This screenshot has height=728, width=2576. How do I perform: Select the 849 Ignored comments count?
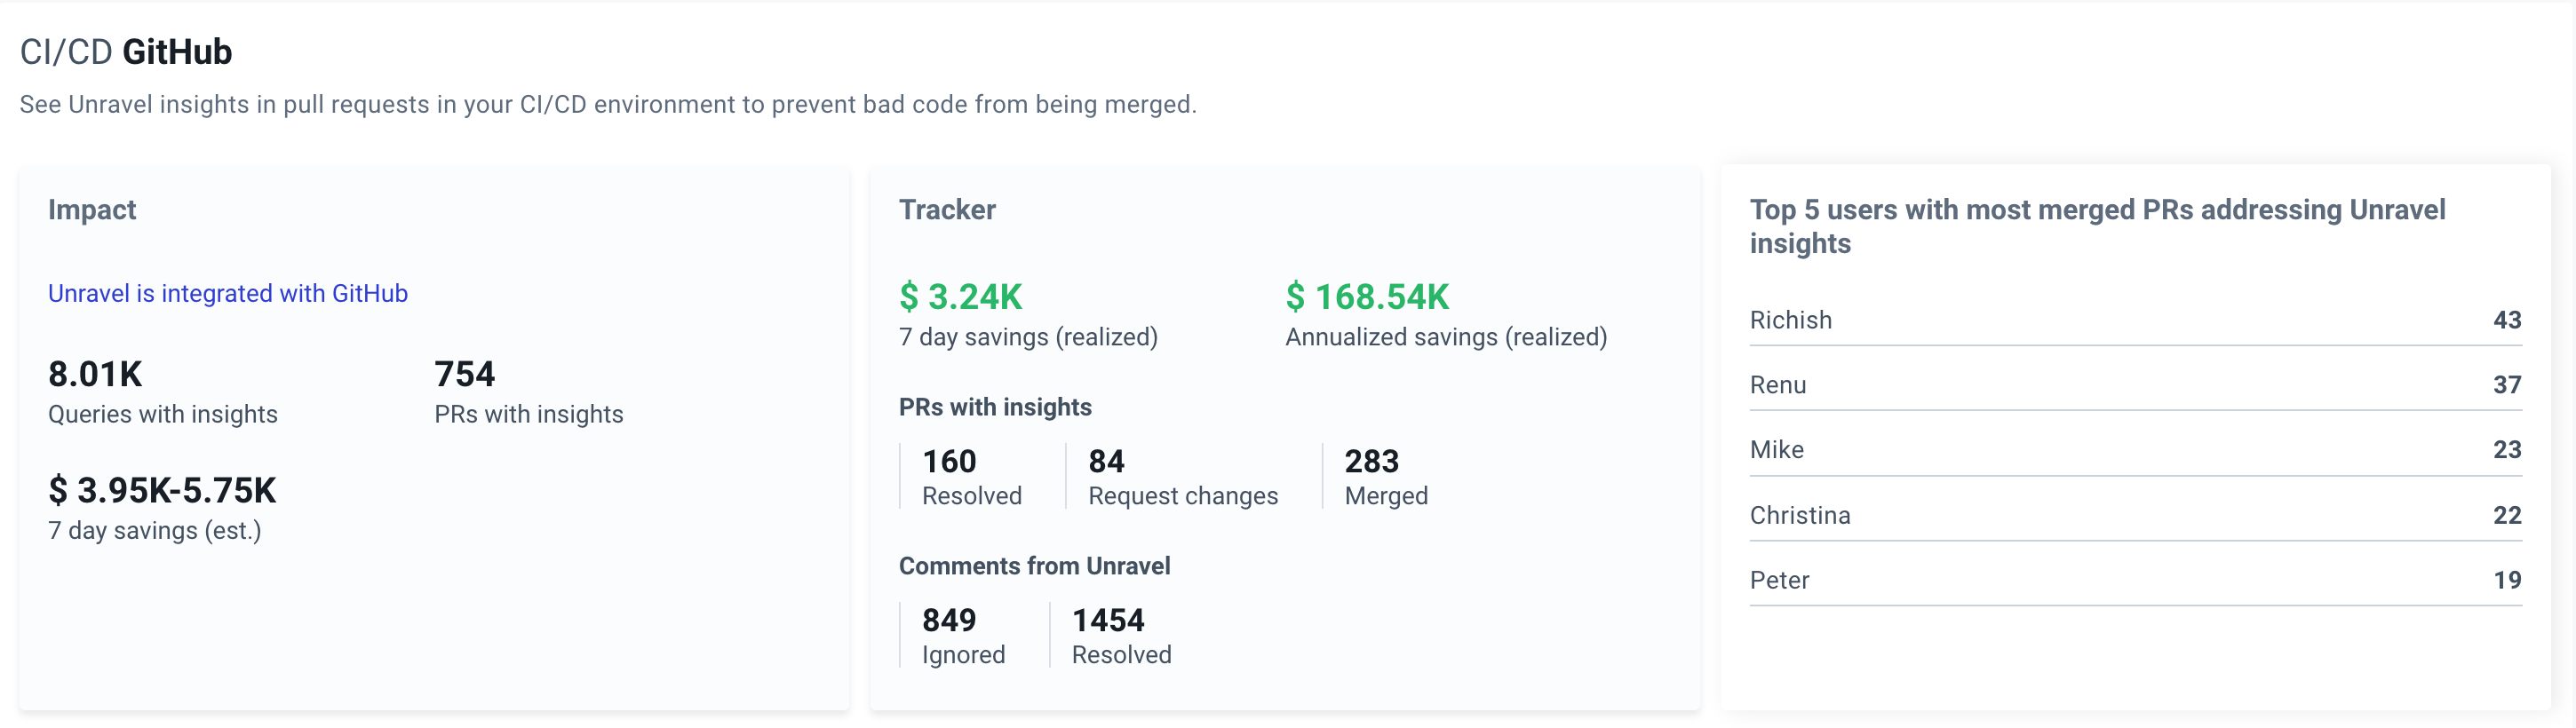coord(948,620)
